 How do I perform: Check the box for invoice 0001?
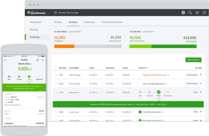pos(56,75)
